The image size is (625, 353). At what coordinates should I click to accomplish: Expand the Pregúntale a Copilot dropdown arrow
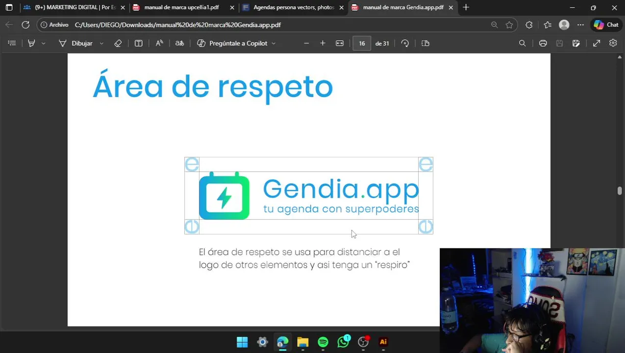pyautogui.click(x=274, y=43)
